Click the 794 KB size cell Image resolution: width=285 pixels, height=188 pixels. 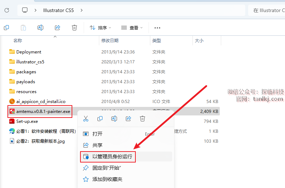211,121
